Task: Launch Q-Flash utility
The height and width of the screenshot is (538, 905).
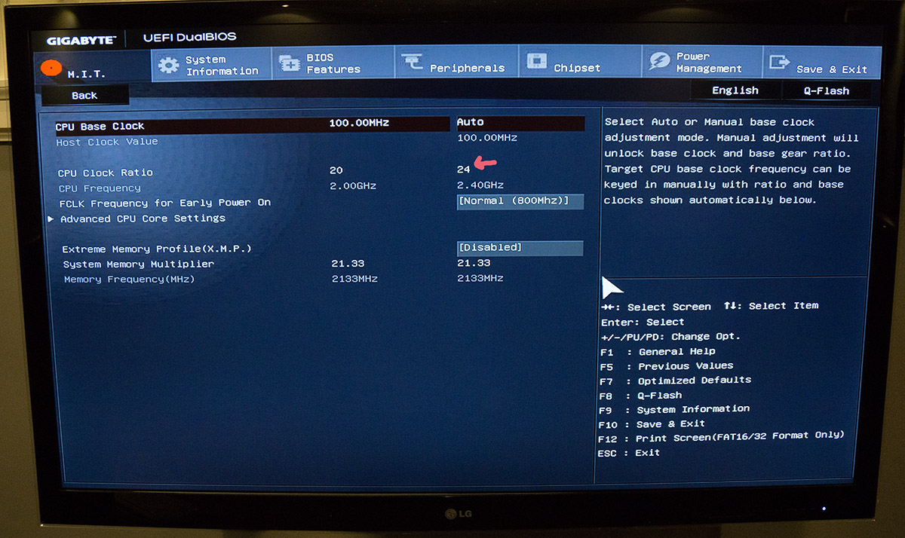Action: [828, 90]
